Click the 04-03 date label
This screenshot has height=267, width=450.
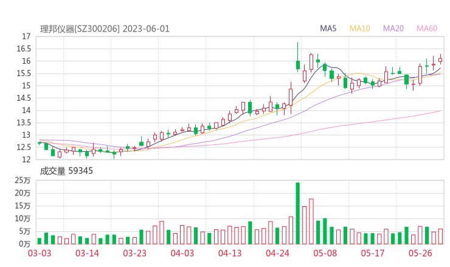tap(182, 253)
